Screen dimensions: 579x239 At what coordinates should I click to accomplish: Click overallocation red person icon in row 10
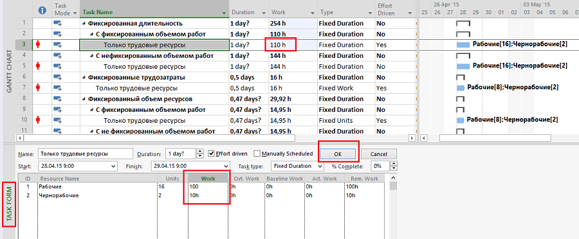[38, 120]
